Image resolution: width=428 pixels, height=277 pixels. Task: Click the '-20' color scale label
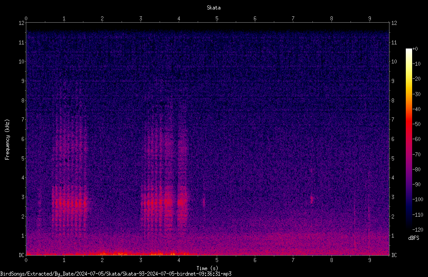pos(417,79)
